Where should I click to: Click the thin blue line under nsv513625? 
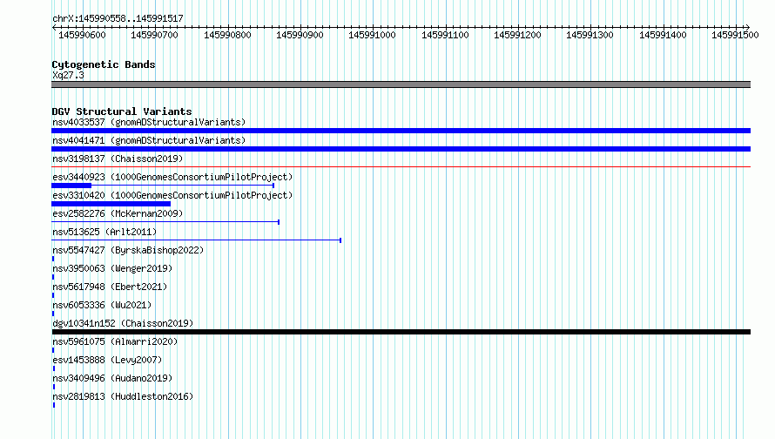point(196,240)
